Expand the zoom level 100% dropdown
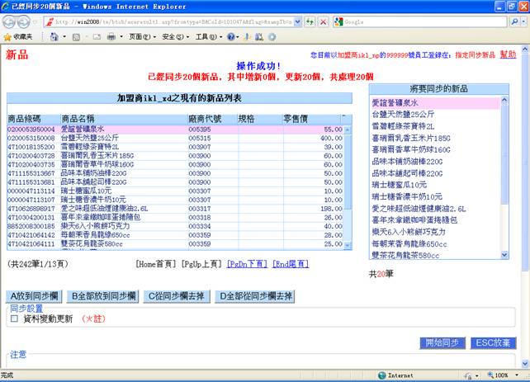530x382 pixels. (516, 375)
